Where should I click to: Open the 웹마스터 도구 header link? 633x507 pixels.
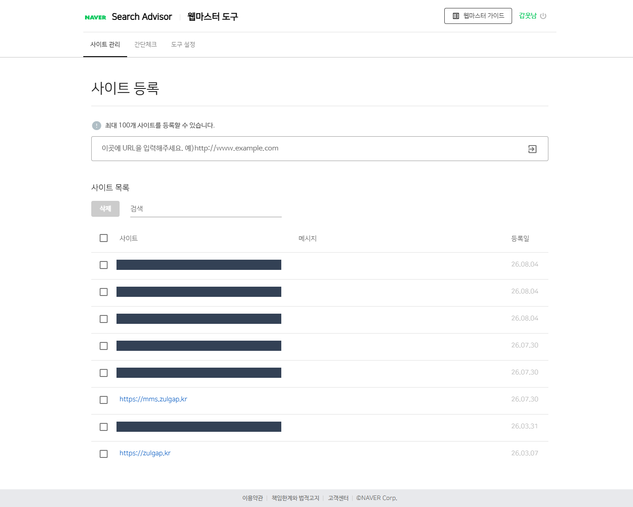(213, 17)
